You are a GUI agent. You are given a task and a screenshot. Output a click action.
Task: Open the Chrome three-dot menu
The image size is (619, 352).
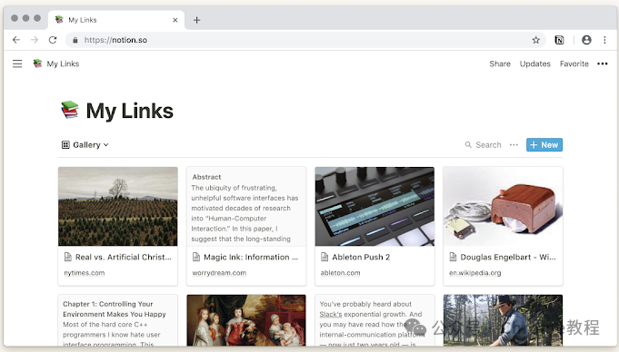pos(604,40)
